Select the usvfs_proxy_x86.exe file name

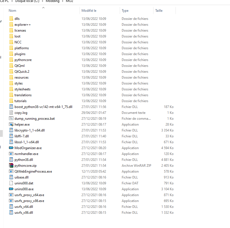coord(29,201)
